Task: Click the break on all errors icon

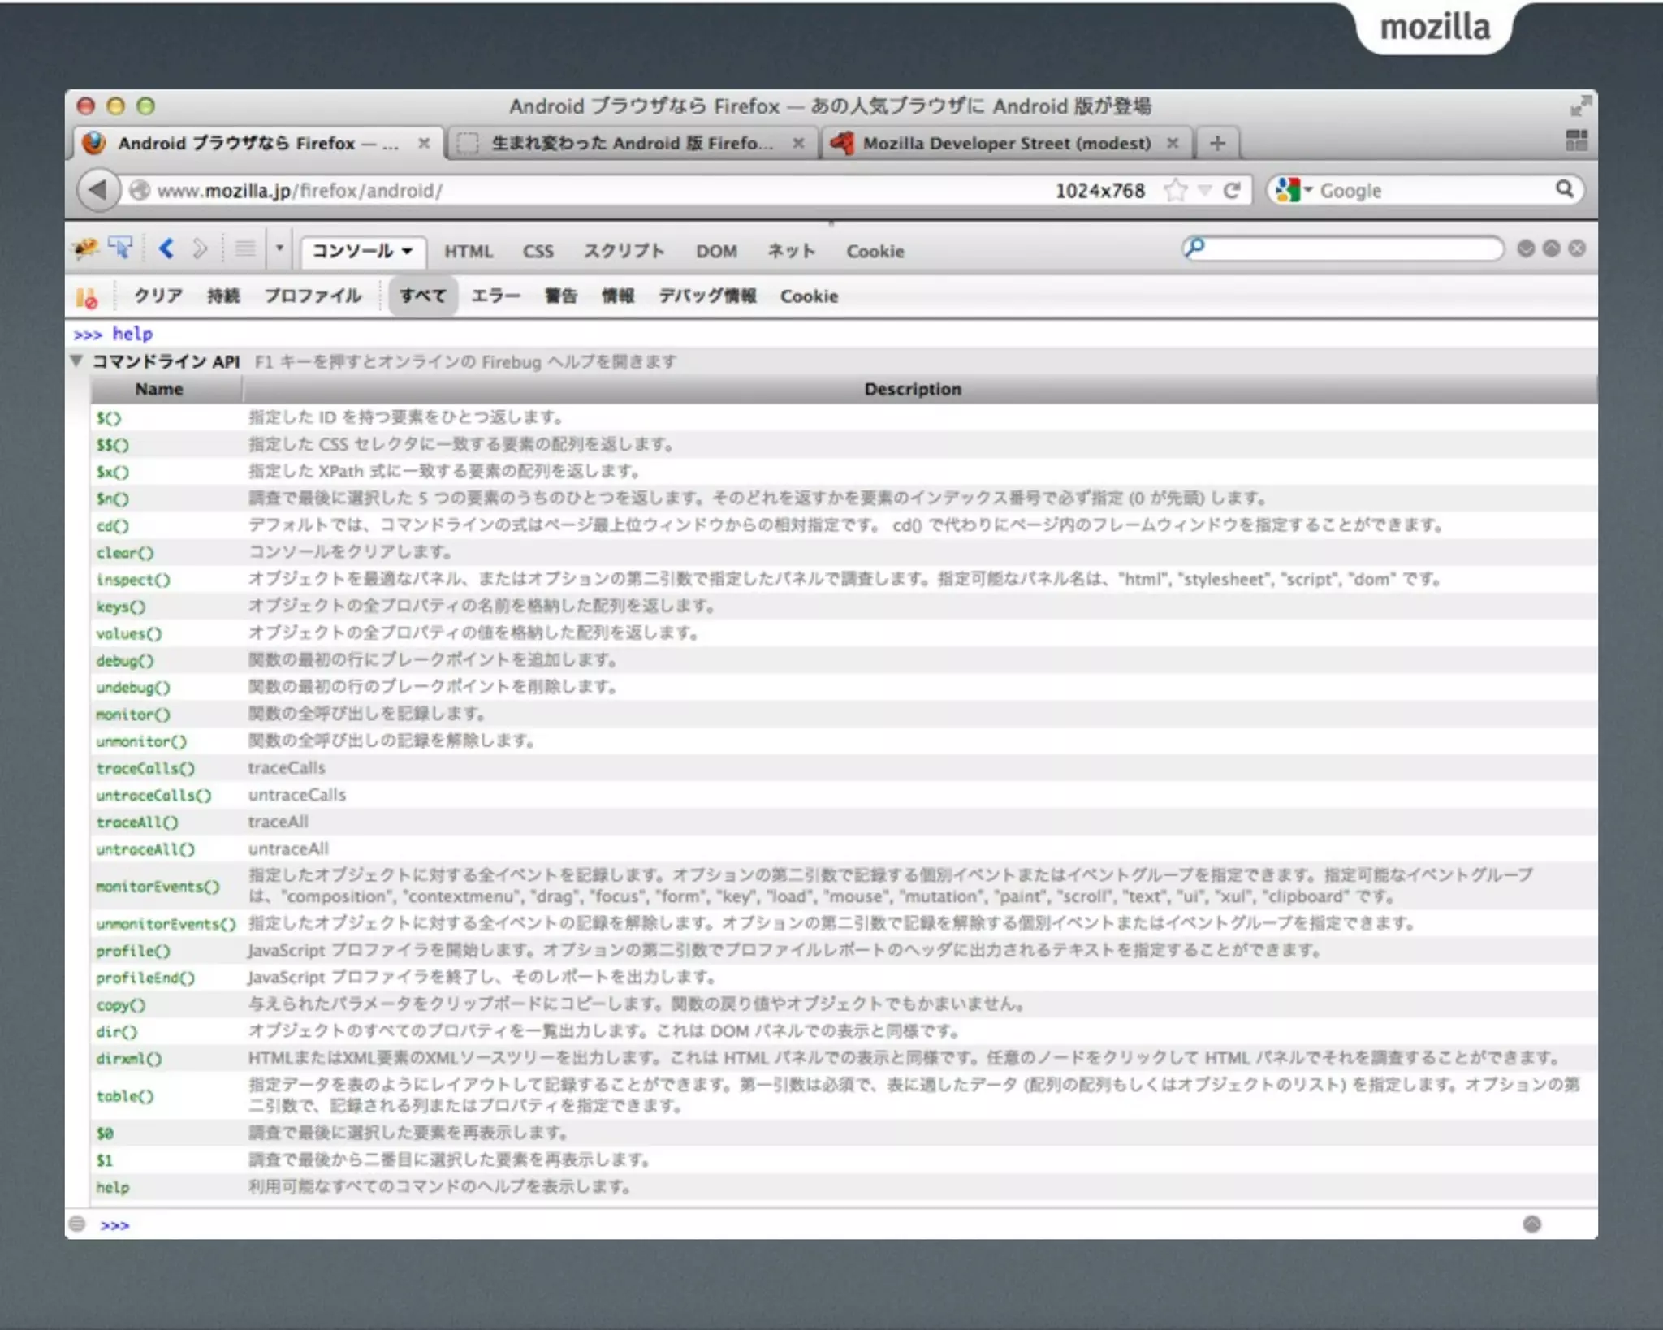Action: (x=86, y=297)
